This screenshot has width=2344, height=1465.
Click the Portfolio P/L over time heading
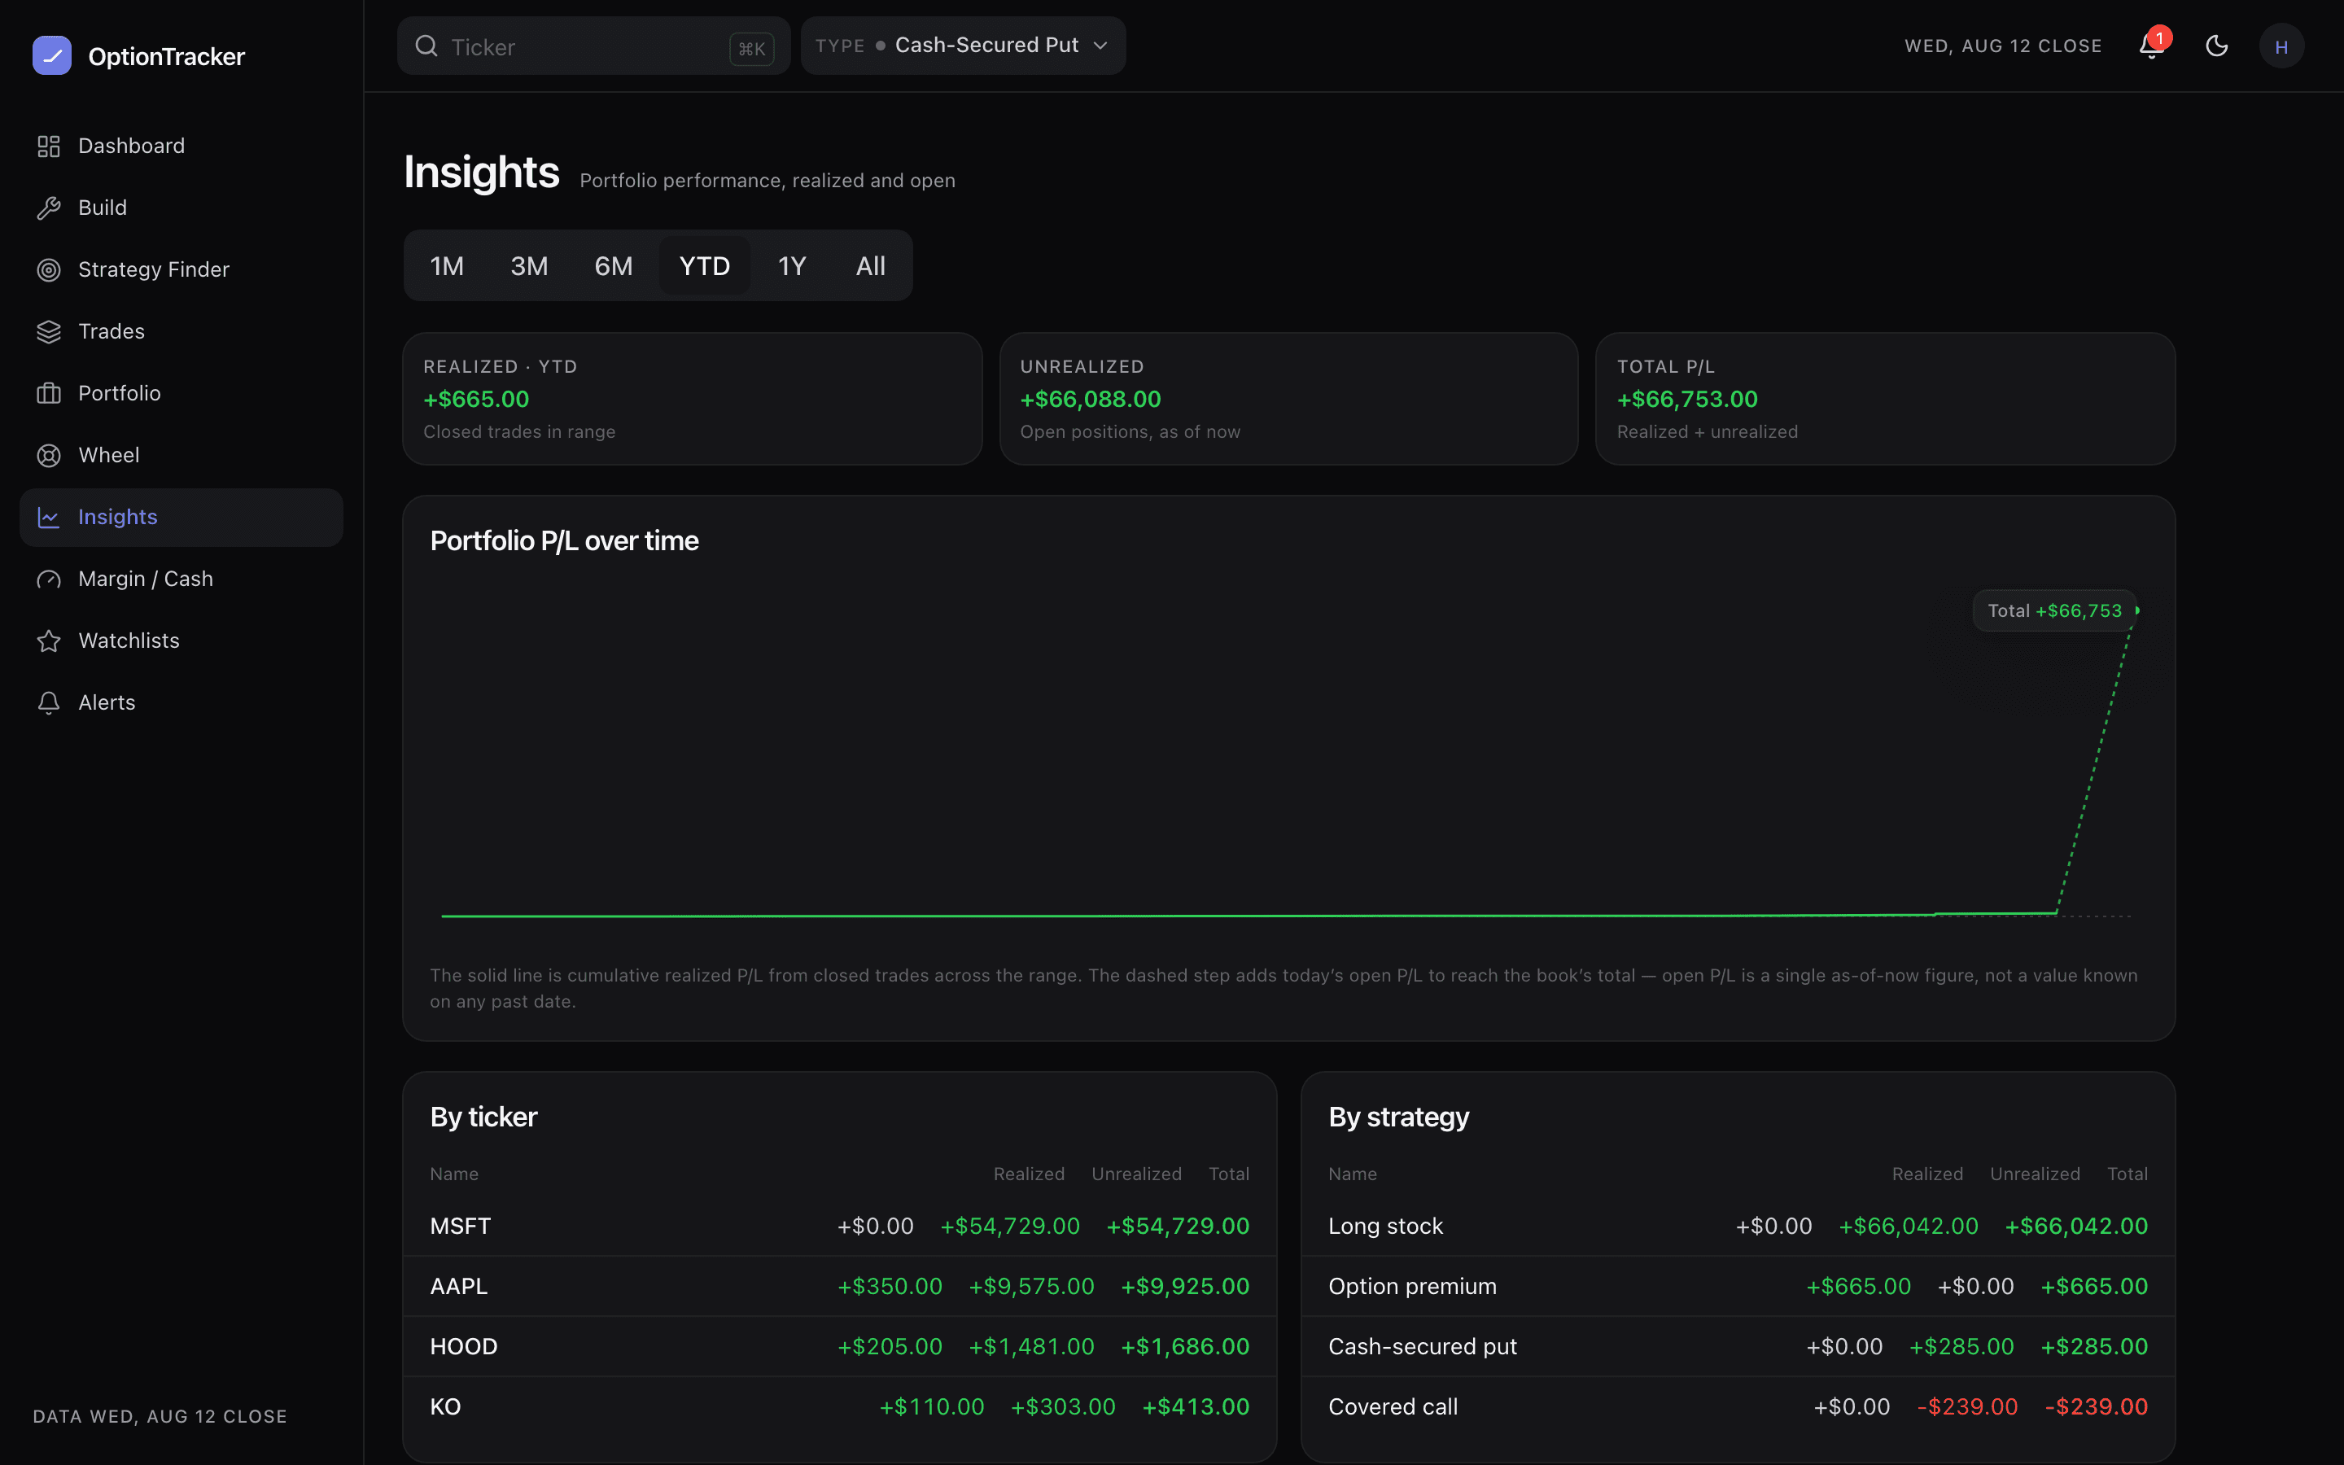[564, 540]
